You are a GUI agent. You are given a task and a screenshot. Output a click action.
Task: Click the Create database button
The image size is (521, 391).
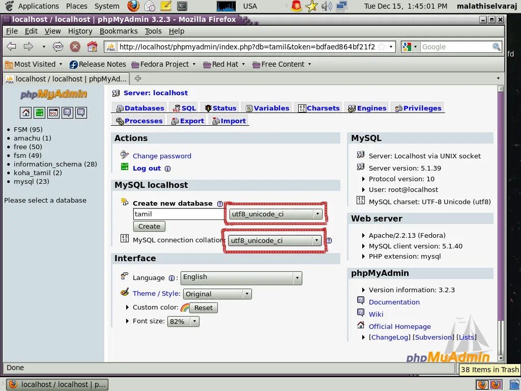[149, 227]
